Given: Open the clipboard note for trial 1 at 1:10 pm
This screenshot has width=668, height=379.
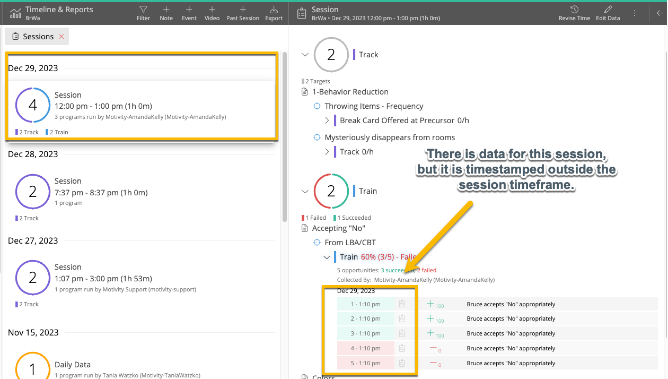Looking at the screenshot, I should click(x=402, y=304).
